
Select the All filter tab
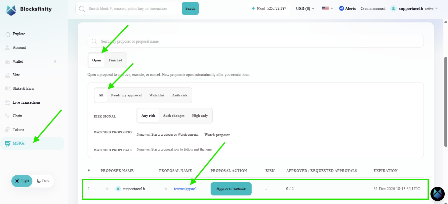pos(101,95)
